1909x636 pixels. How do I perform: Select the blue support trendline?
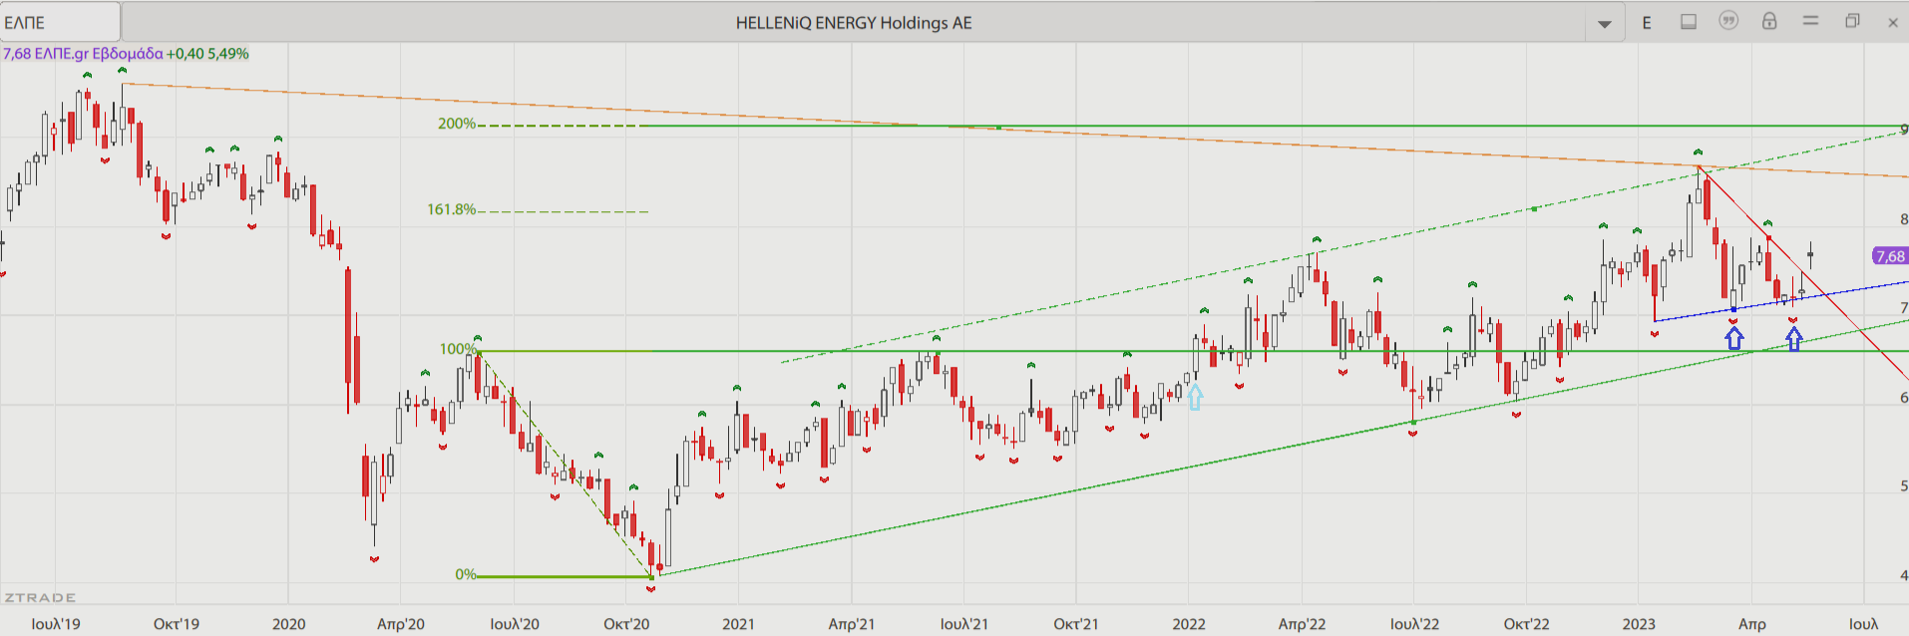[1781, 302]
